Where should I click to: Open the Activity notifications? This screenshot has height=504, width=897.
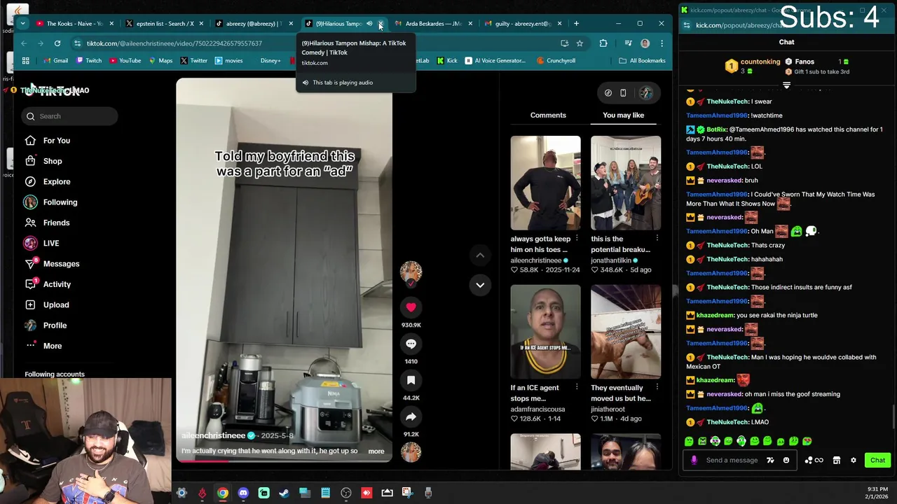pyautogui.click(x=48, y=284)
